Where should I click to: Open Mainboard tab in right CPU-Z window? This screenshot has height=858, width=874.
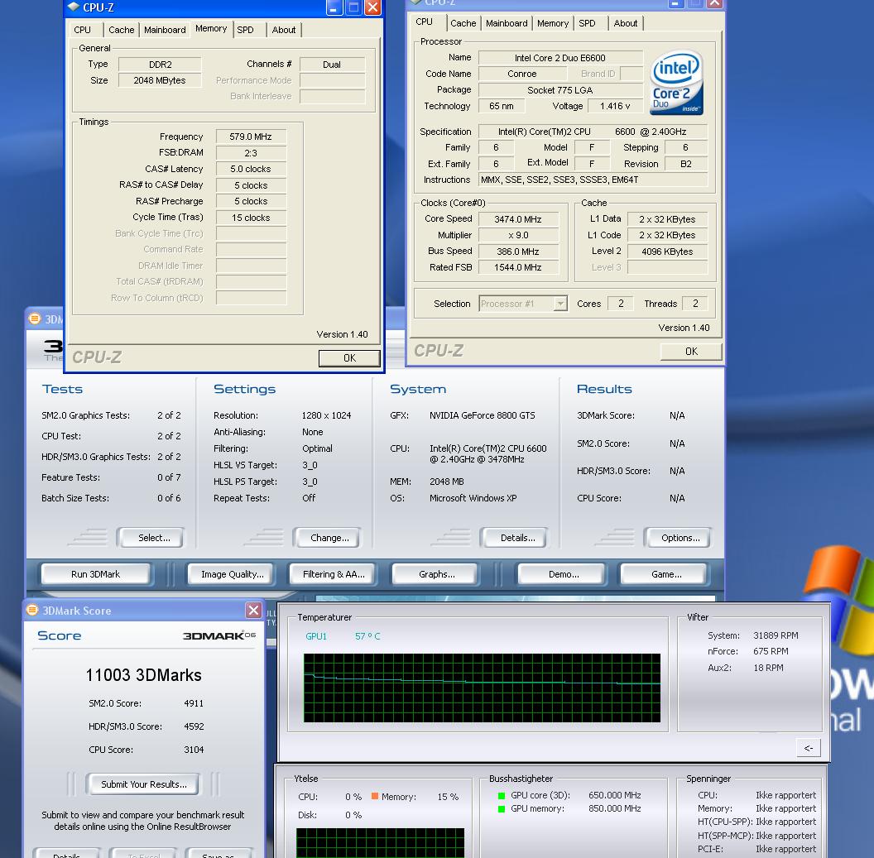coord(507,23)
